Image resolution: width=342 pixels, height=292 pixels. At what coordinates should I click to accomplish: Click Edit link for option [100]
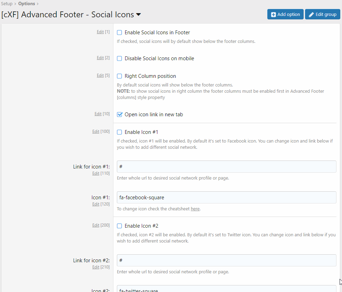(x=96, y=131)
